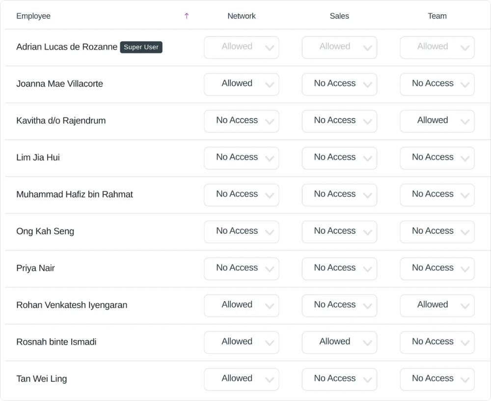This screenshot has height=401, width=491.
Task: Click Adrian Lucas de Rozanne's disabled Team dropdown
Action: (437, 48)
